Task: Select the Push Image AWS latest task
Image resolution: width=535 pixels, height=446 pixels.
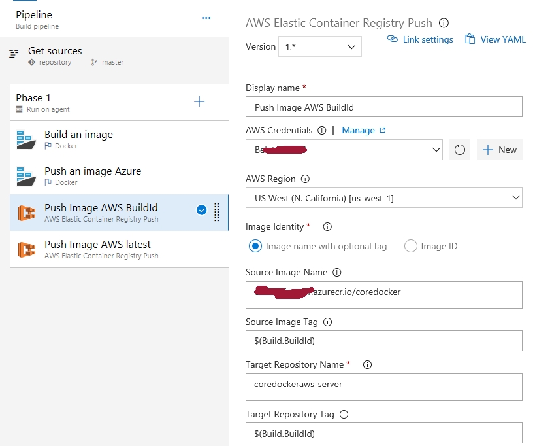Action: [x=119, y=249]
